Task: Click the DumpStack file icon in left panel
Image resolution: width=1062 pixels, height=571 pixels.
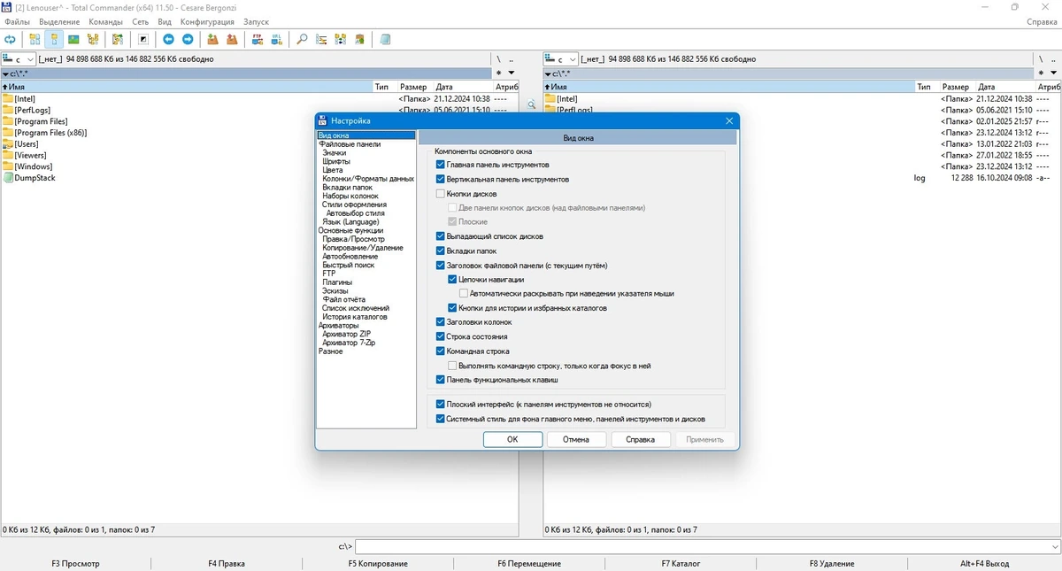Action: point(8,178)
